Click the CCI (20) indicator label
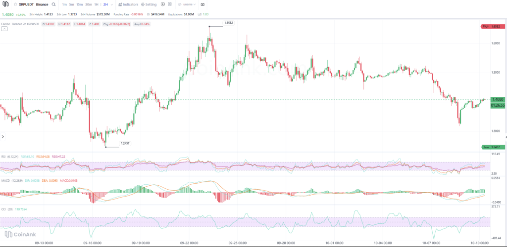Viewport: 507px width, 247px height. pos(7,209)
